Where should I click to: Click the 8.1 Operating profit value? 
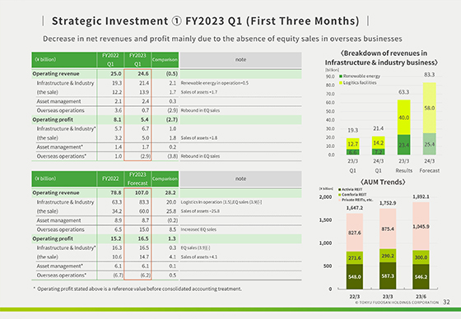(117, 119)
